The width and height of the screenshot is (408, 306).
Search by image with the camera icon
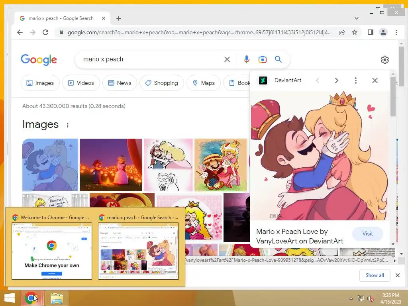(x=262, y=59)
